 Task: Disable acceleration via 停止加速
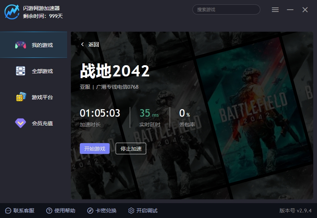click(131, 148)
